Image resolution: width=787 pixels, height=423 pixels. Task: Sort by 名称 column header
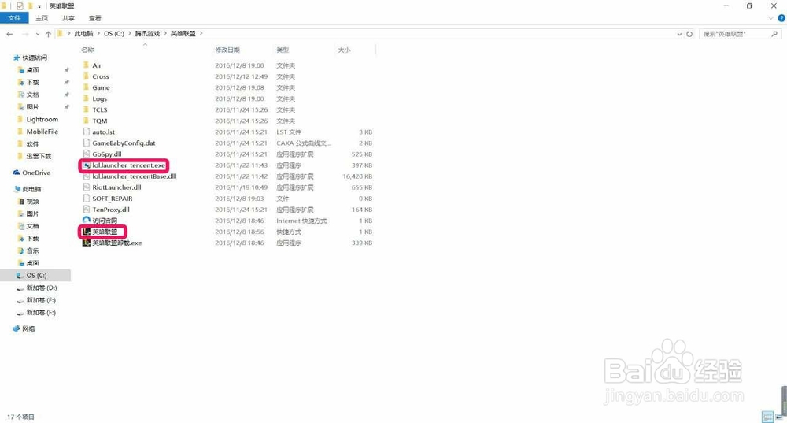88,50
